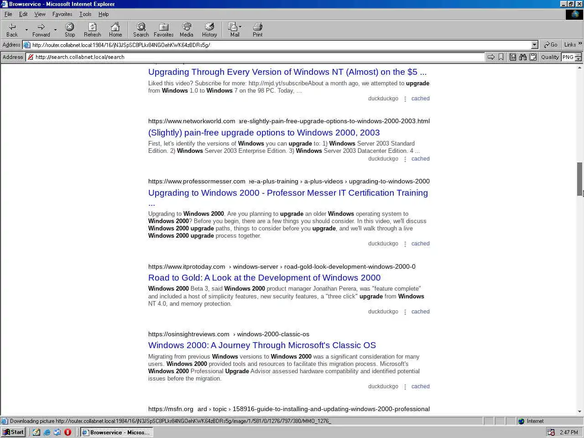Click the notepad quick launch icon

(x=36, y=432)
